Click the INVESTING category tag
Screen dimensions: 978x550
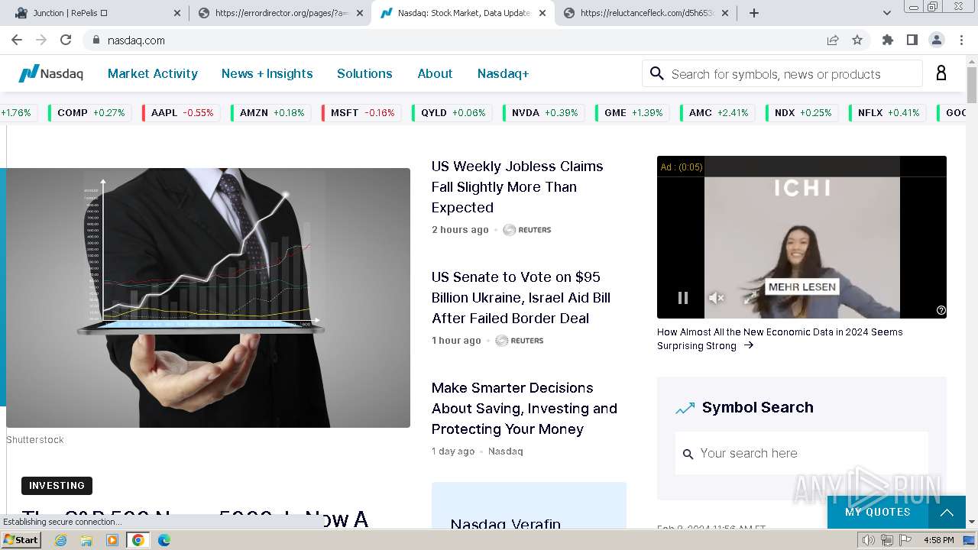click(57, 486)
